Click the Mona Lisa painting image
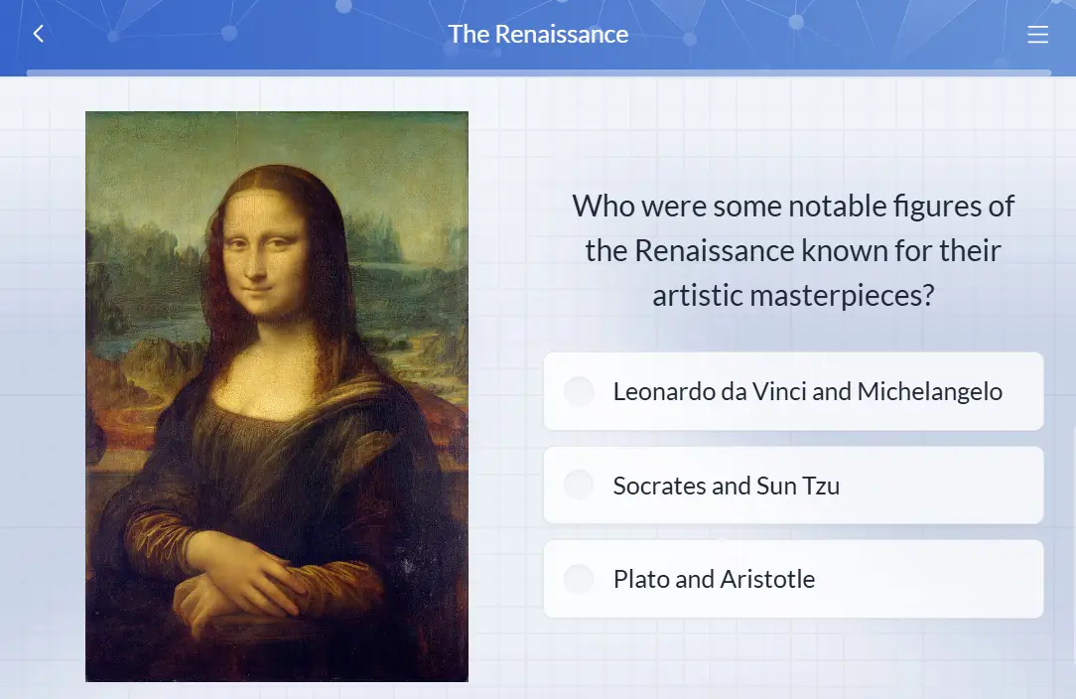 tap(276, 396)
